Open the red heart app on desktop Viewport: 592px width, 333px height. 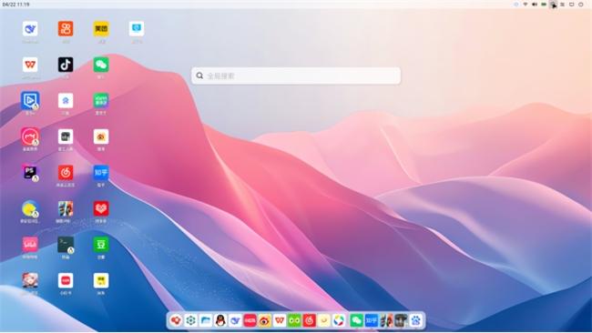point(101,208)
